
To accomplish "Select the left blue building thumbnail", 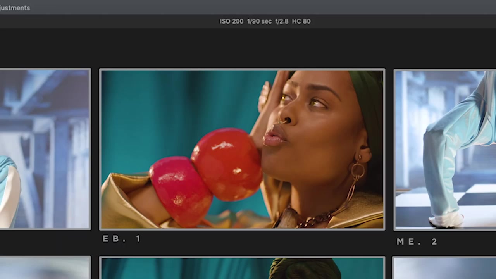I will 45,149.
